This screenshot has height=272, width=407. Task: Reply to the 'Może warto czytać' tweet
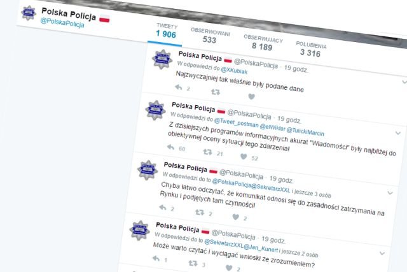click(x=156, y=258)
